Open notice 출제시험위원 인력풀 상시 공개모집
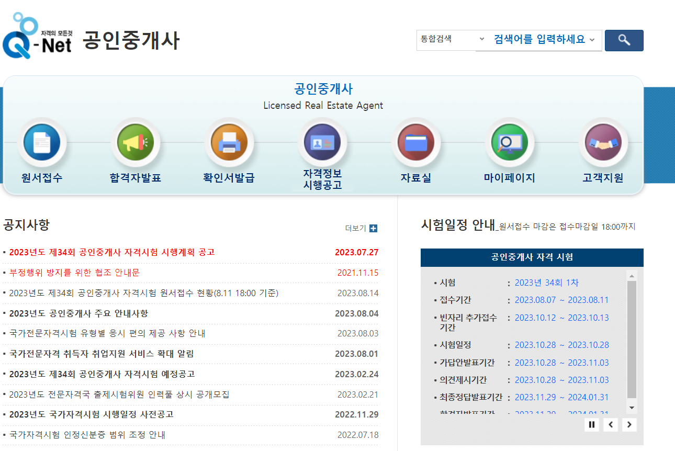675x451 pixels. [x=119, y=394]
